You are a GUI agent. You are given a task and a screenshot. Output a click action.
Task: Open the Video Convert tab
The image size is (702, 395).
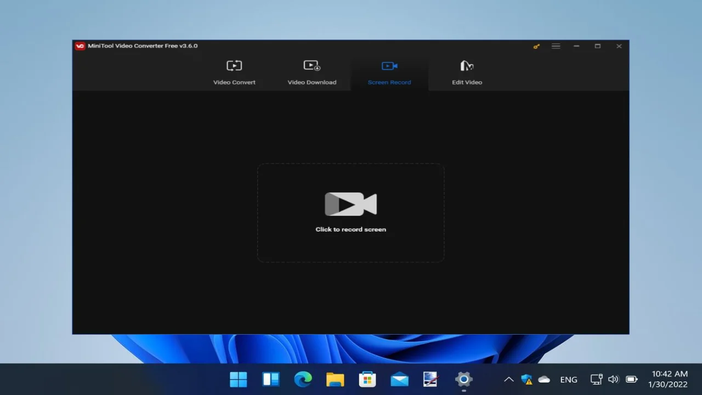[234, 72]
